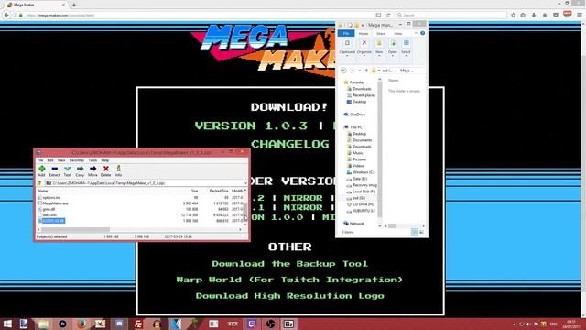Click the Extract icon in 7-Zip
Viewport: 586px width, 330px height.
tap(55, 170)
